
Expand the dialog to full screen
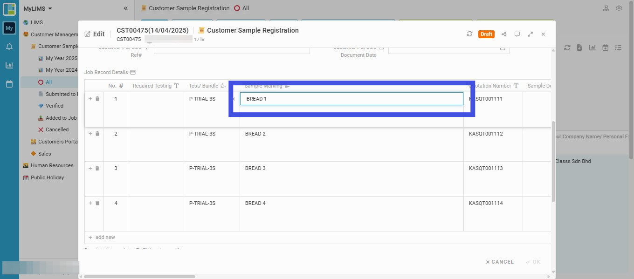tap(530, 34)
